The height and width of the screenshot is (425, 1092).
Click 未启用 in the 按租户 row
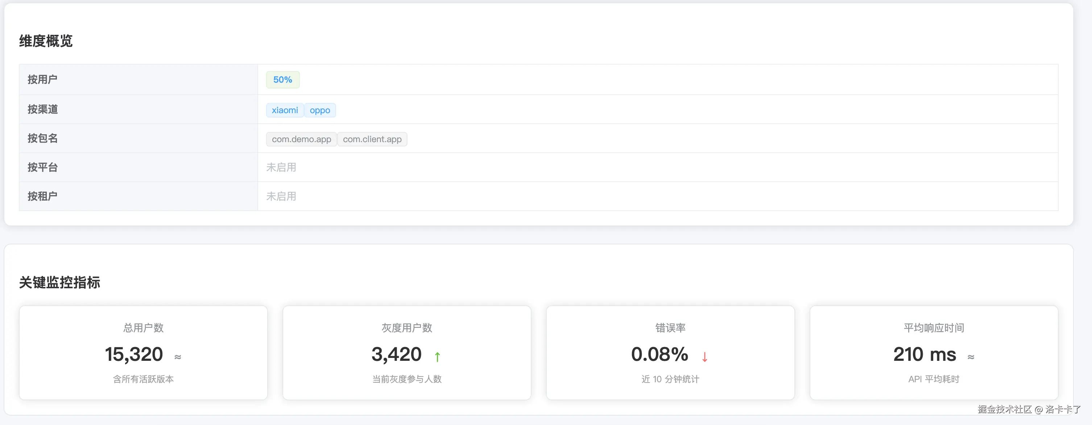(281, 197)
